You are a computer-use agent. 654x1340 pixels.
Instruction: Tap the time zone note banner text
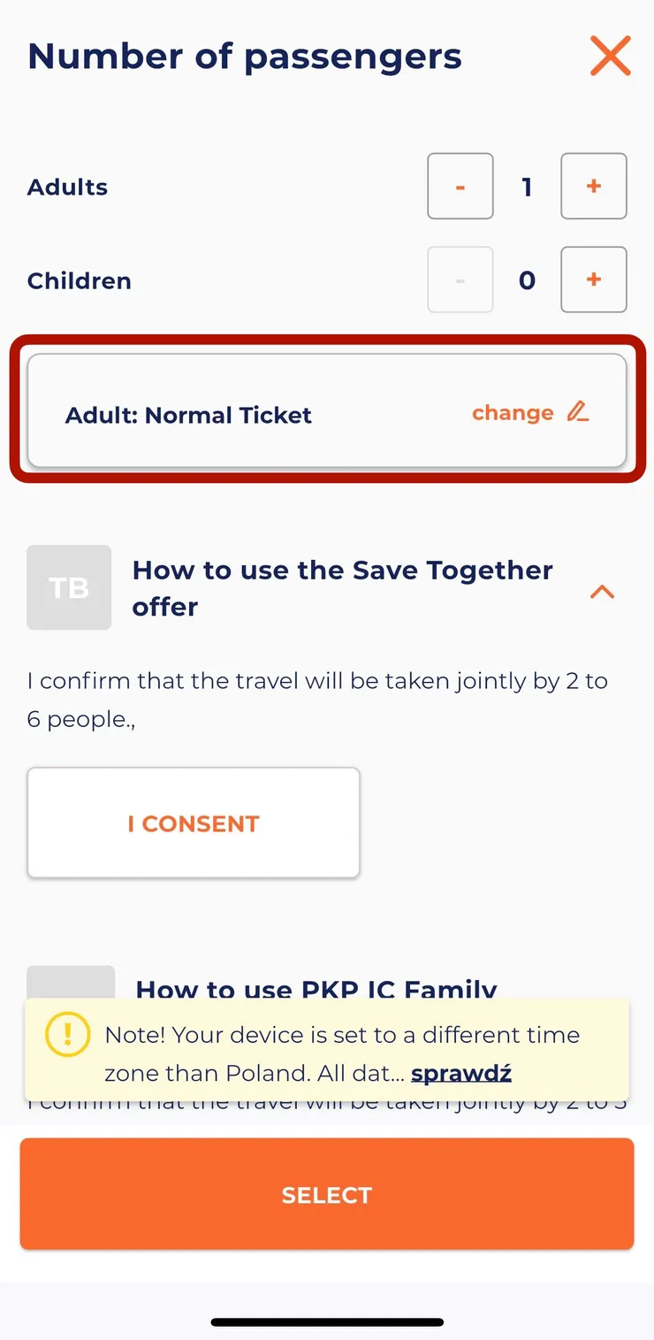tap(342, 1036)
